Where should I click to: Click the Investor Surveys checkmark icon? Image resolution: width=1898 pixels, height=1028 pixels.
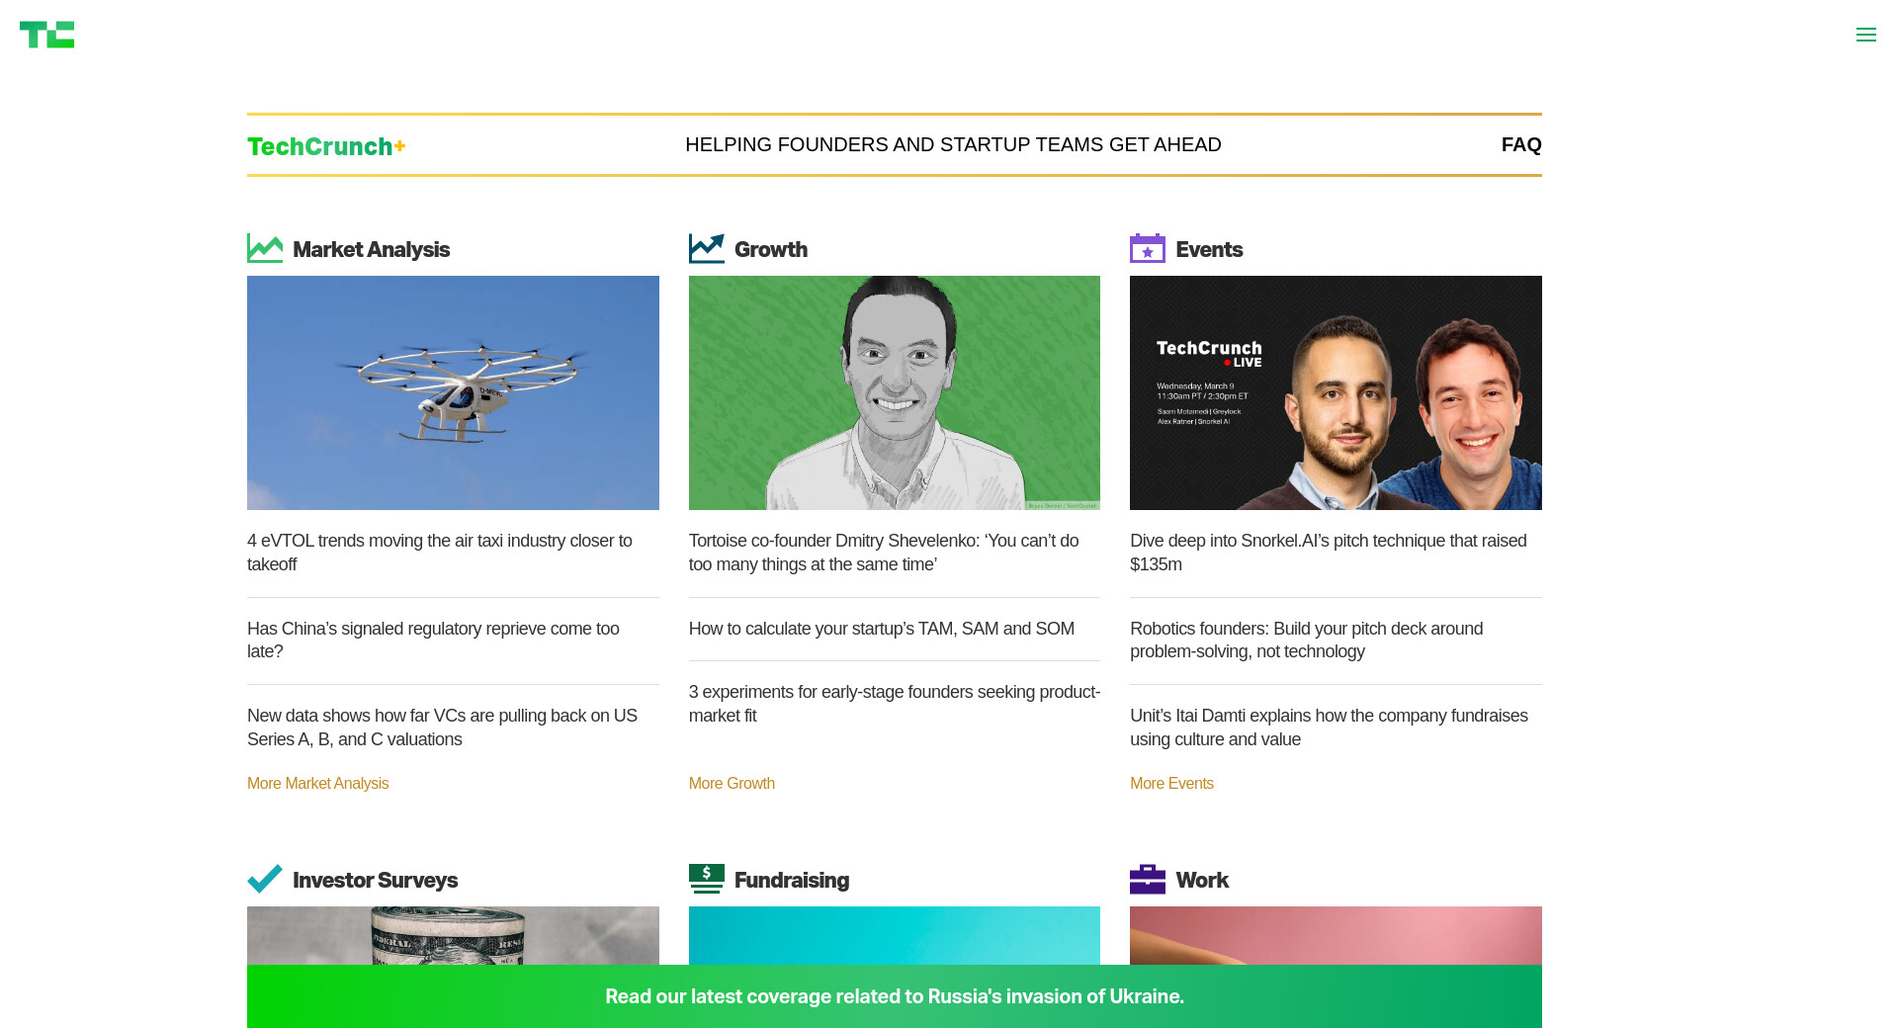tap(264, 879)
